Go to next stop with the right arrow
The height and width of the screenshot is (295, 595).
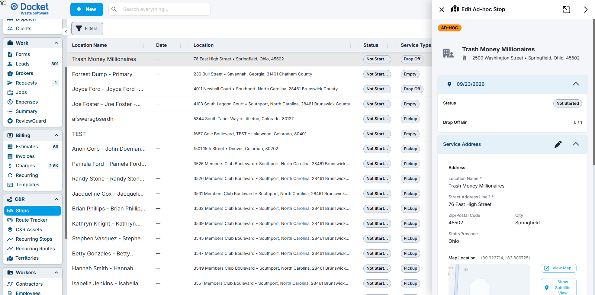586,10
